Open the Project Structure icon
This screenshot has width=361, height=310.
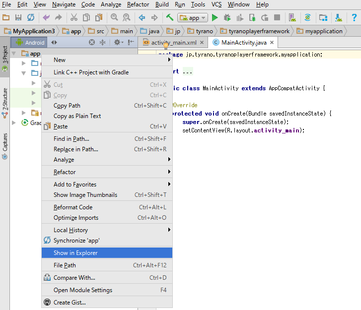[323, 17]
